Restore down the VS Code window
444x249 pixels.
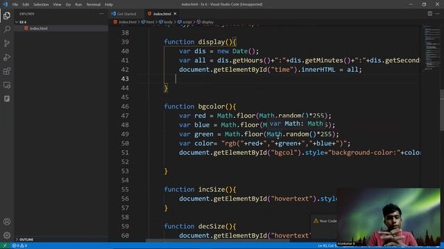tap(424, 4)
